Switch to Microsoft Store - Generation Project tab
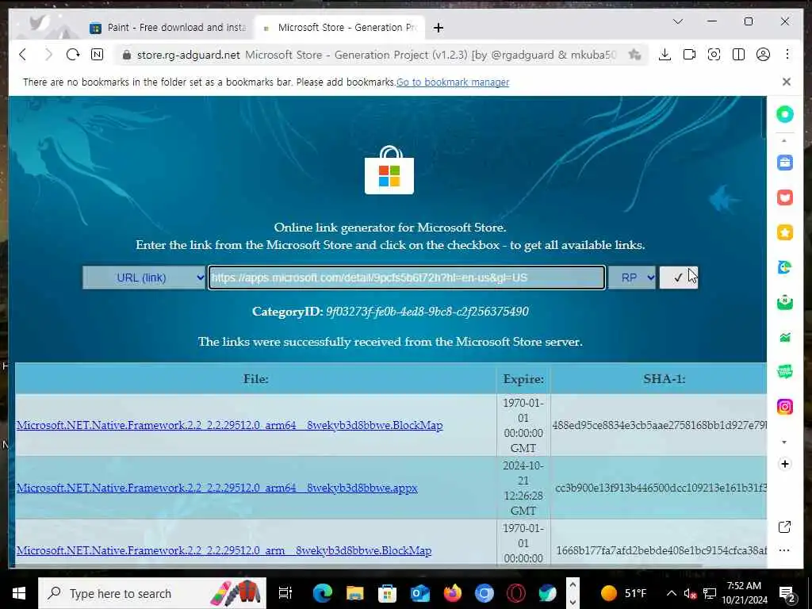Image resolution: width=812 pixels, height=609 pixels. click(340, 28)
